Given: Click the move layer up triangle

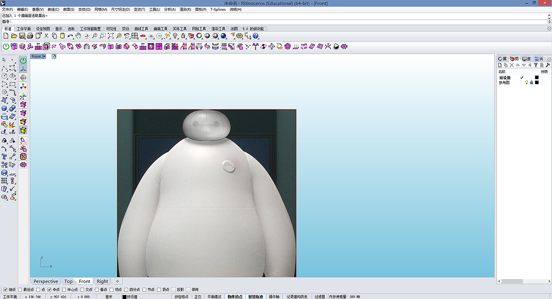Looking at the screenshot, I should (x=518, y=65).
